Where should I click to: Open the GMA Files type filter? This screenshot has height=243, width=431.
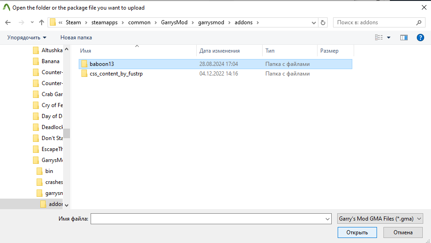(x=380, y=219)
